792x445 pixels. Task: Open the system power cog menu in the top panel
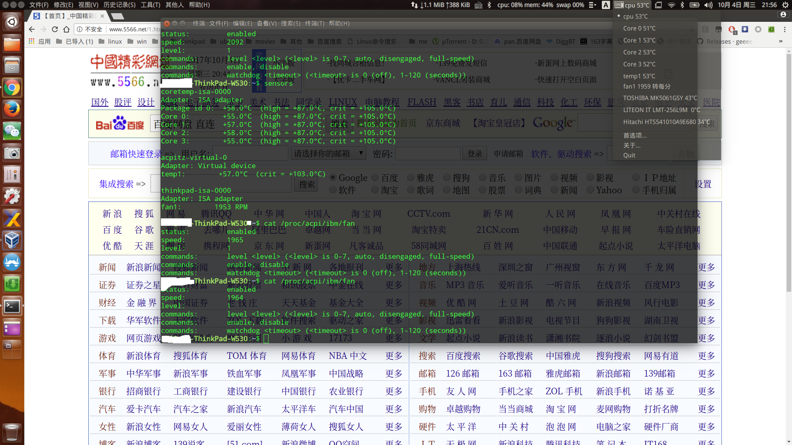[x=785, y=5]
